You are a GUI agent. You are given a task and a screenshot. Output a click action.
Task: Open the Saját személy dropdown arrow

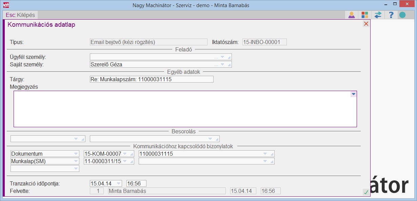click(222, 64)
